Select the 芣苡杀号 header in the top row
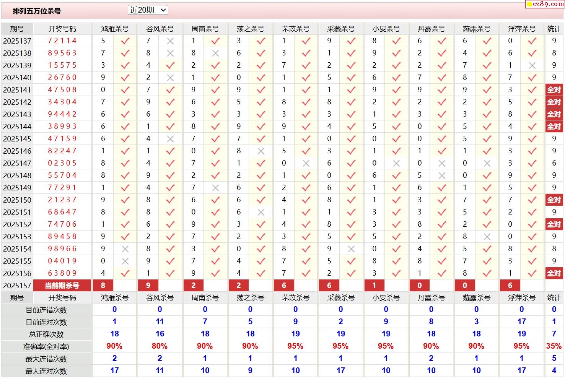 [295, 29]
